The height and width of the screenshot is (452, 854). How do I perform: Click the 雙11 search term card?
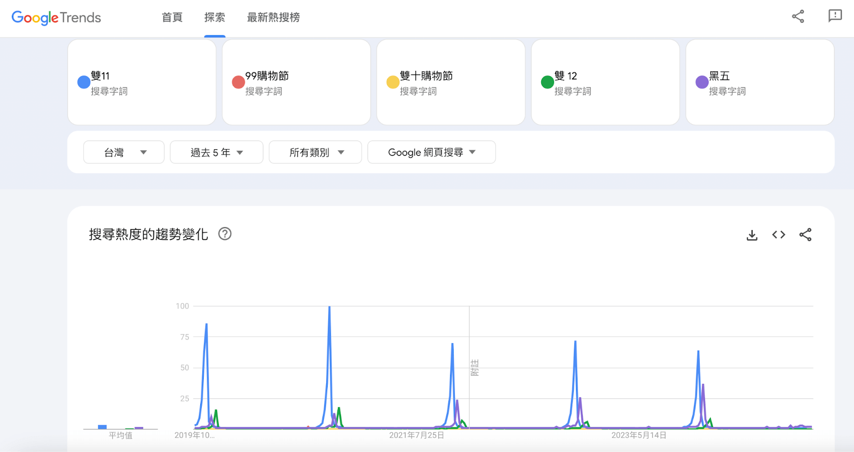(x=142, y=82)
